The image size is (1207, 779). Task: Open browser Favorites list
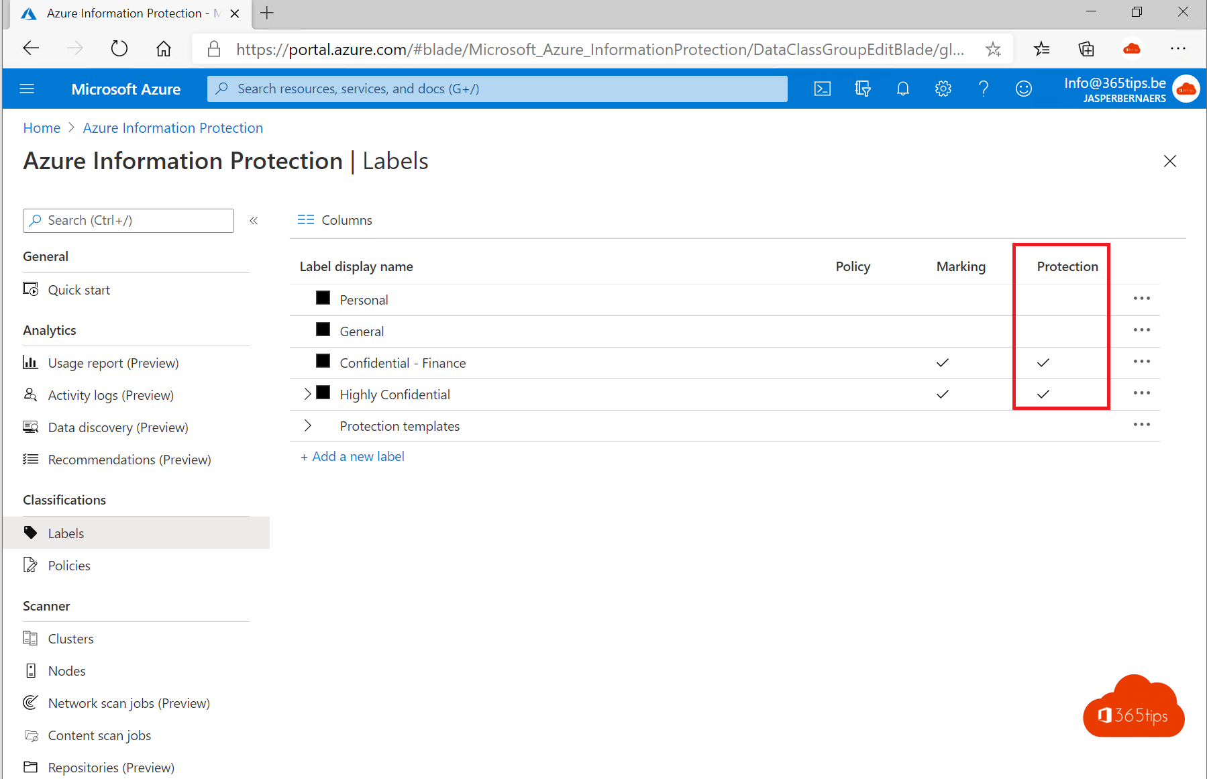tap(1042, 48)
